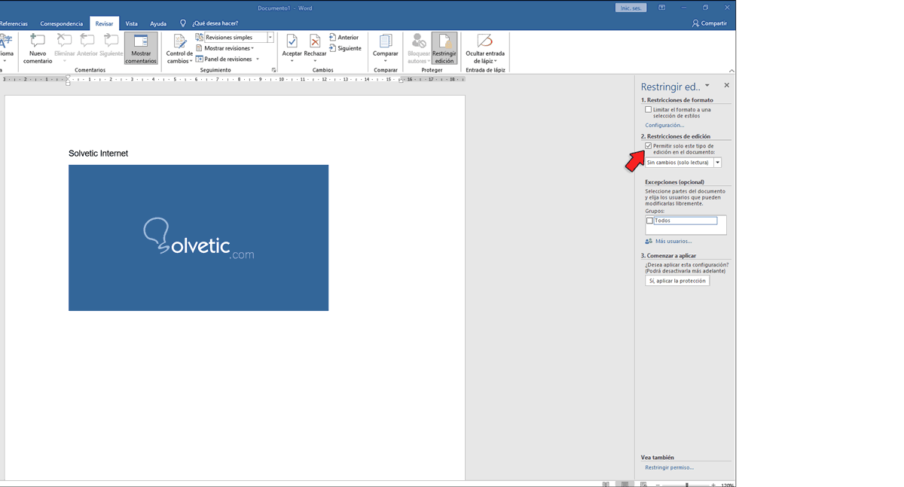Select the Revisar tab
Image resolution: width=904 pixels, height=487 pixels.
tap(104, 23)
